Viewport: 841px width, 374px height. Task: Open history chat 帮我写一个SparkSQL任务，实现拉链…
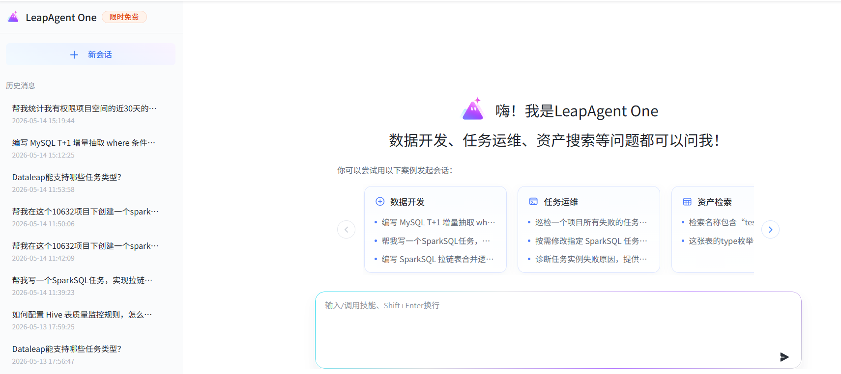coord(83,286)
